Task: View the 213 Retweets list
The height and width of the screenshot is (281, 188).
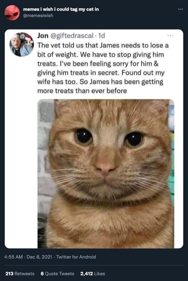Action: (x=20, y=274)
